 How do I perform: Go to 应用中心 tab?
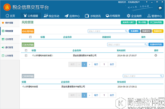[72, 16]
